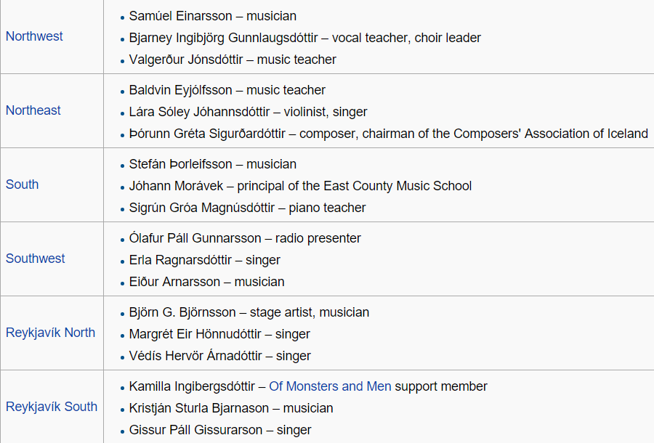Viewport: 654px width, 443px height.
Task: Click the Lára Sóley Jóhannsdóttir entry
Action: [x=199, y=112]
